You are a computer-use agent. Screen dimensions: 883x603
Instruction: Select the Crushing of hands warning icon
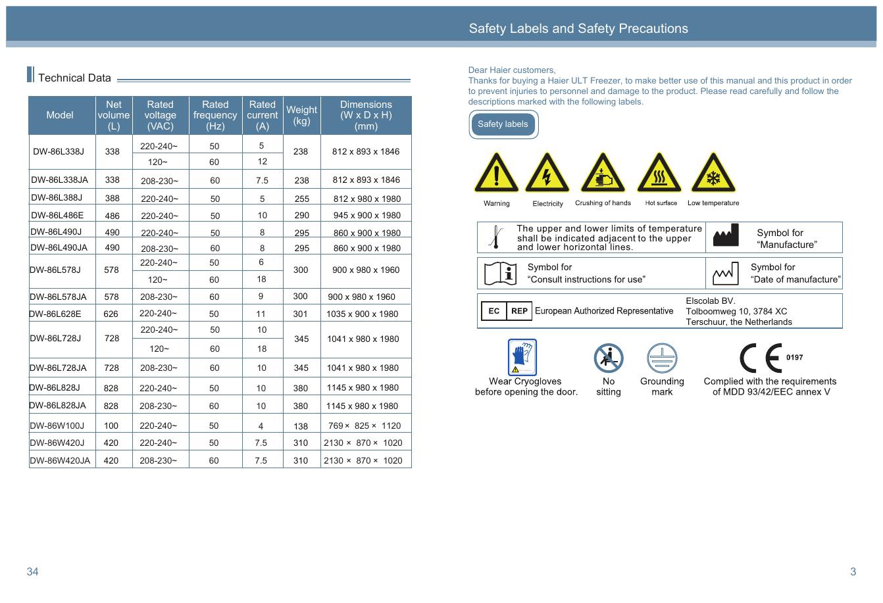click(x=603, y=174)
